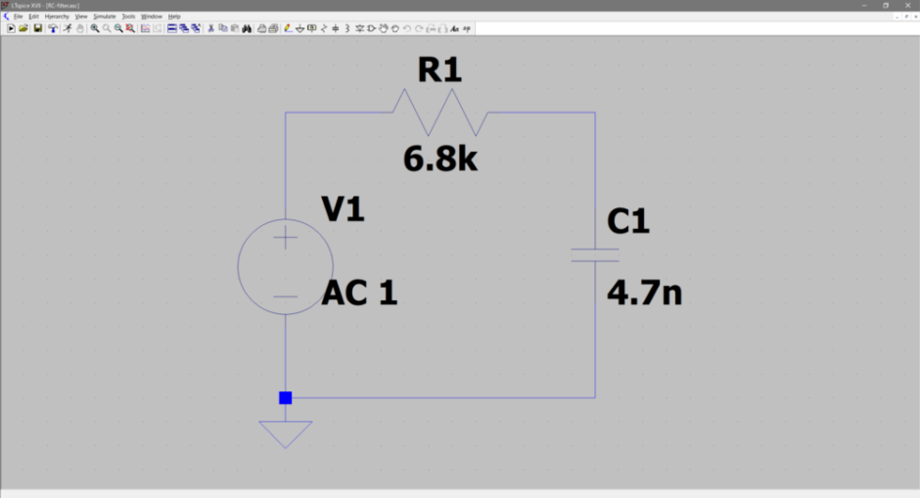Click the find binoculars icon

(x=248, y=28)
